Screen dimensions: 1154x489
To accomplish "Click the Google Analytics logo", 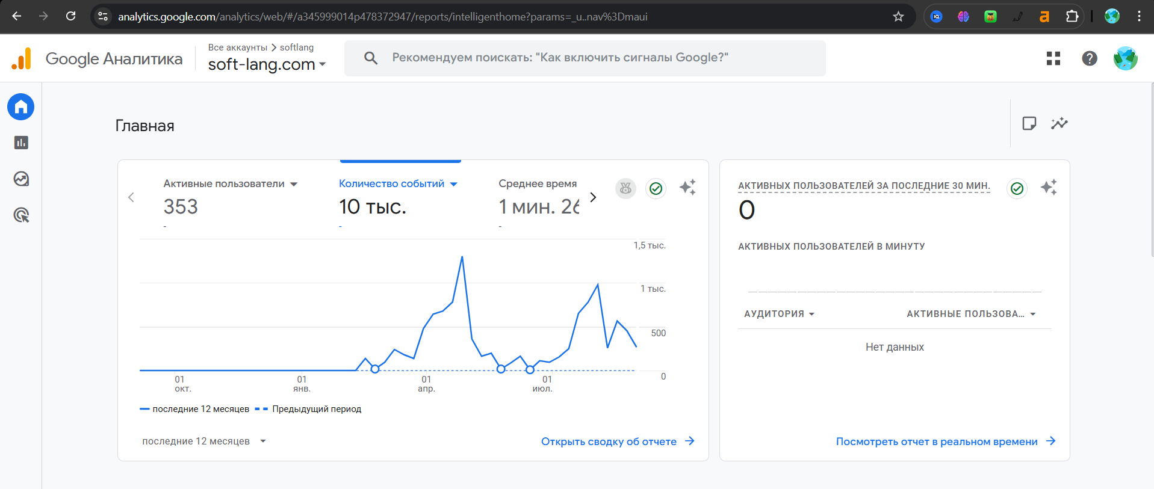I will click(x=22, y=58).
